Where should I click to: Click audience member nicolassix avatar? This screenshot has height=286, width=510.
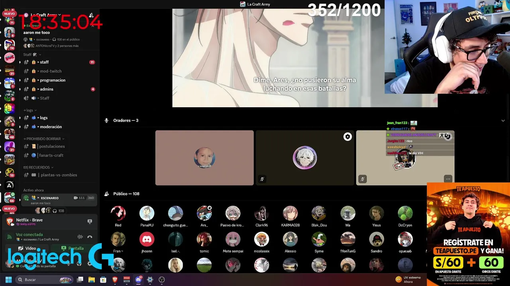coord(261,240)
